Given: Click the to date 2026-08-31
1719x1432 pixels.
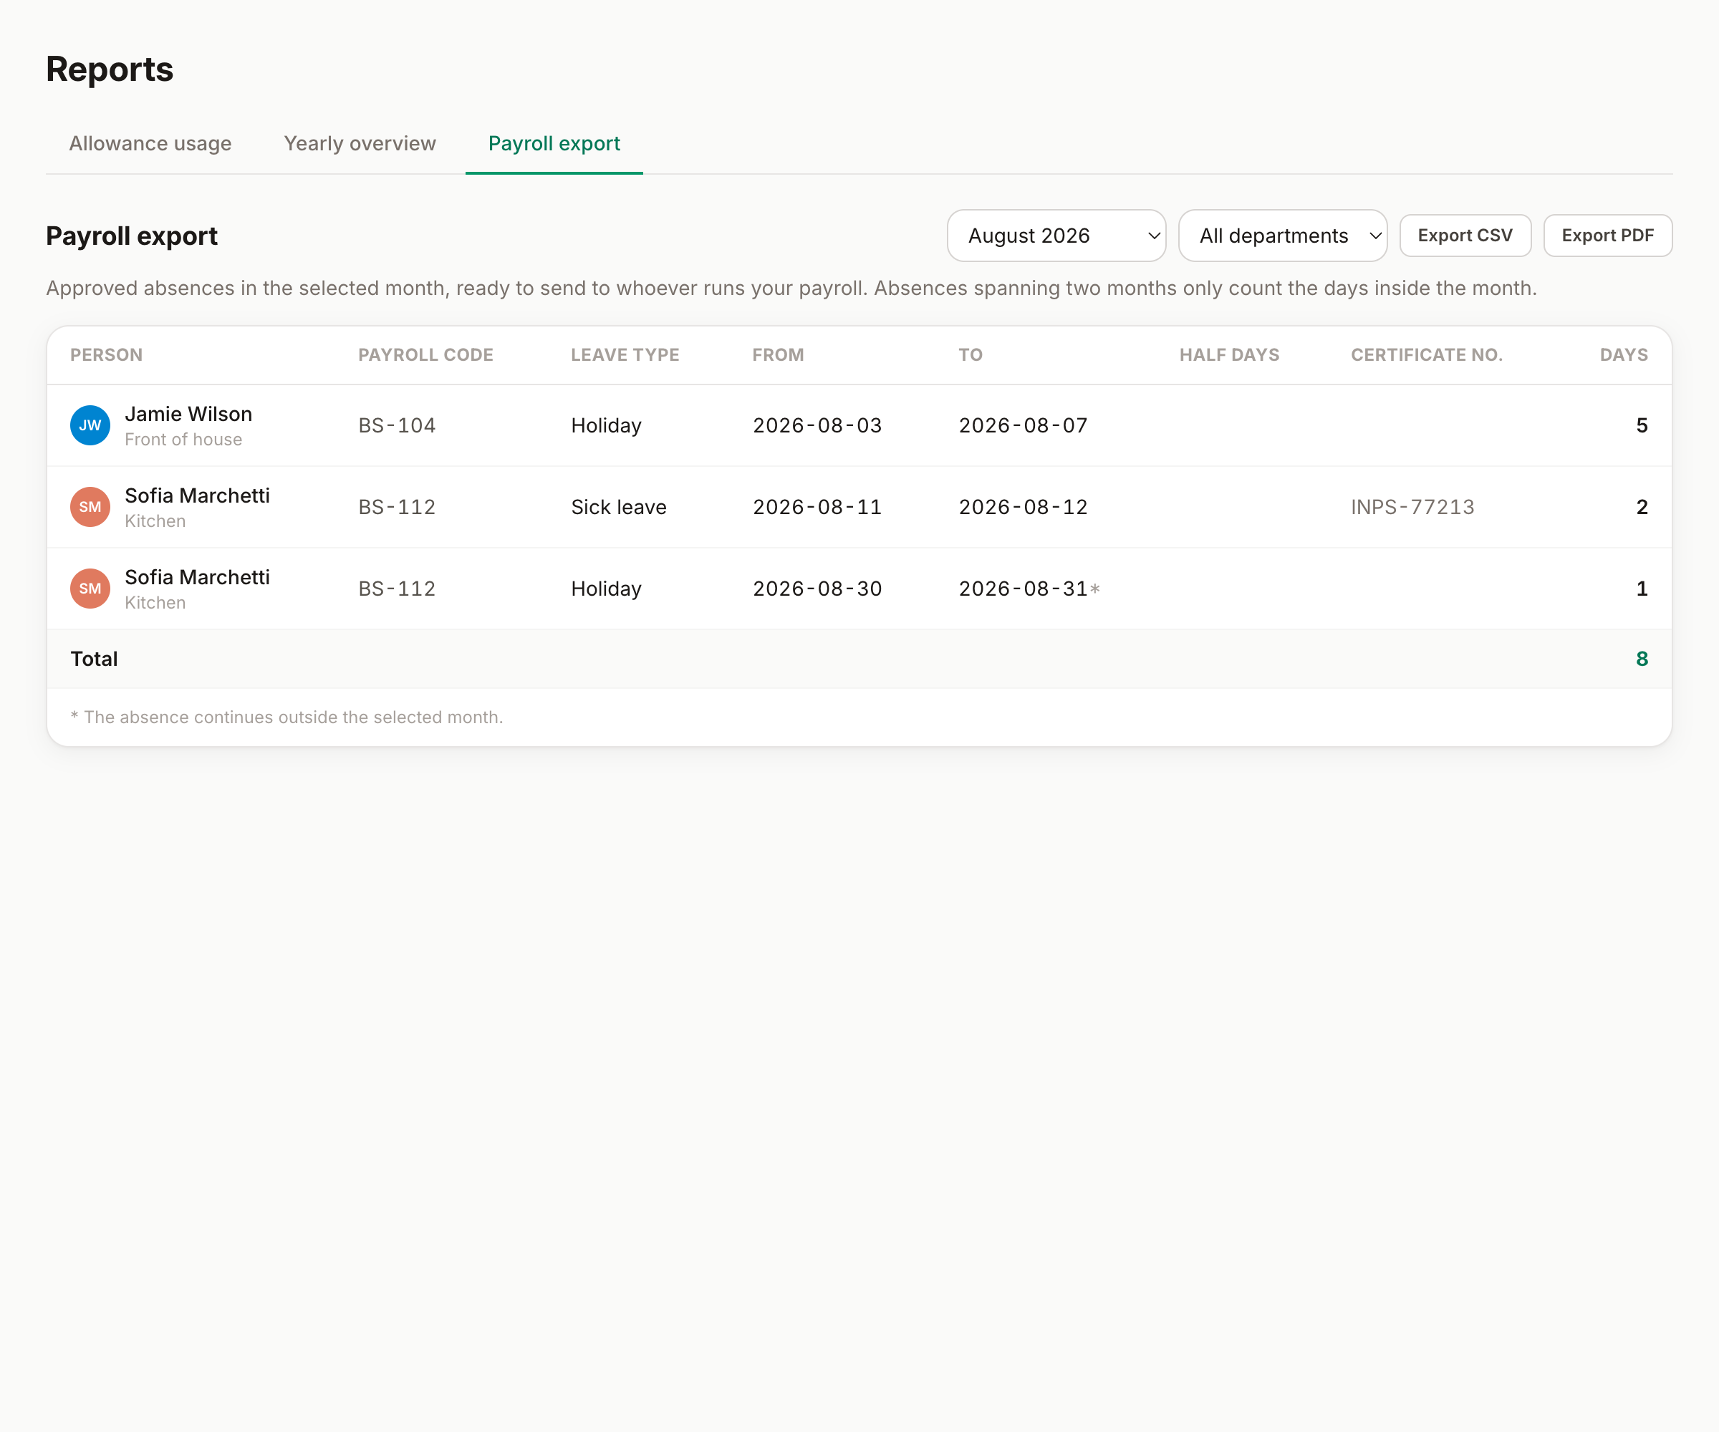Looking at the screenshot, I should [1024, 589].
